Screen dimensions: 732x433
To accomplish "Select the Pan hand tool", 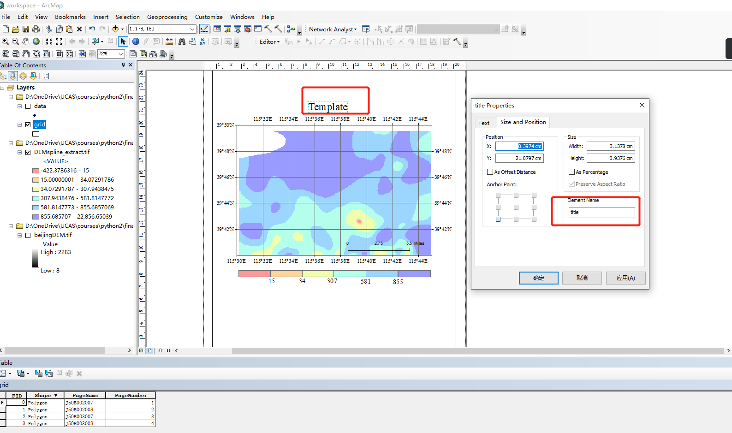I will (x=26, y=42).
